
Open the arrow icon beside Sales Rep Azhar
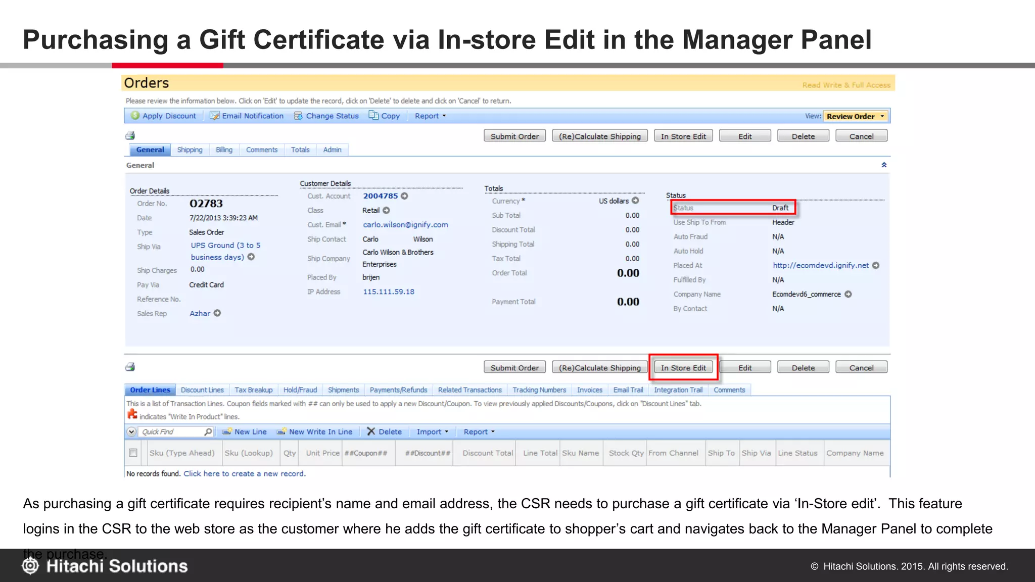[217, 313]
